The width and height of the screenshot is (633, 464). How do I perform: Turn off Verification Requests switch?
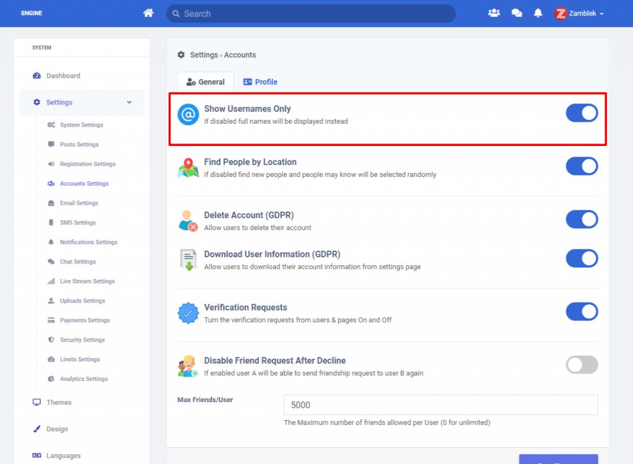pos(582,312)
